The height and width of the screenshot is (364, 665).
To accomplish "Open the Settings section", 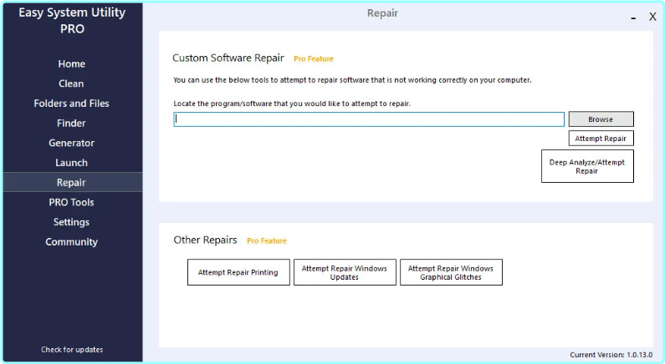I will coord(72,222).
